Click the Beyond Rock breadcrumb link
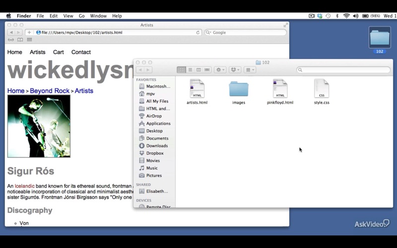The width and height of the screenshot is (397, 248). (50, 91)
